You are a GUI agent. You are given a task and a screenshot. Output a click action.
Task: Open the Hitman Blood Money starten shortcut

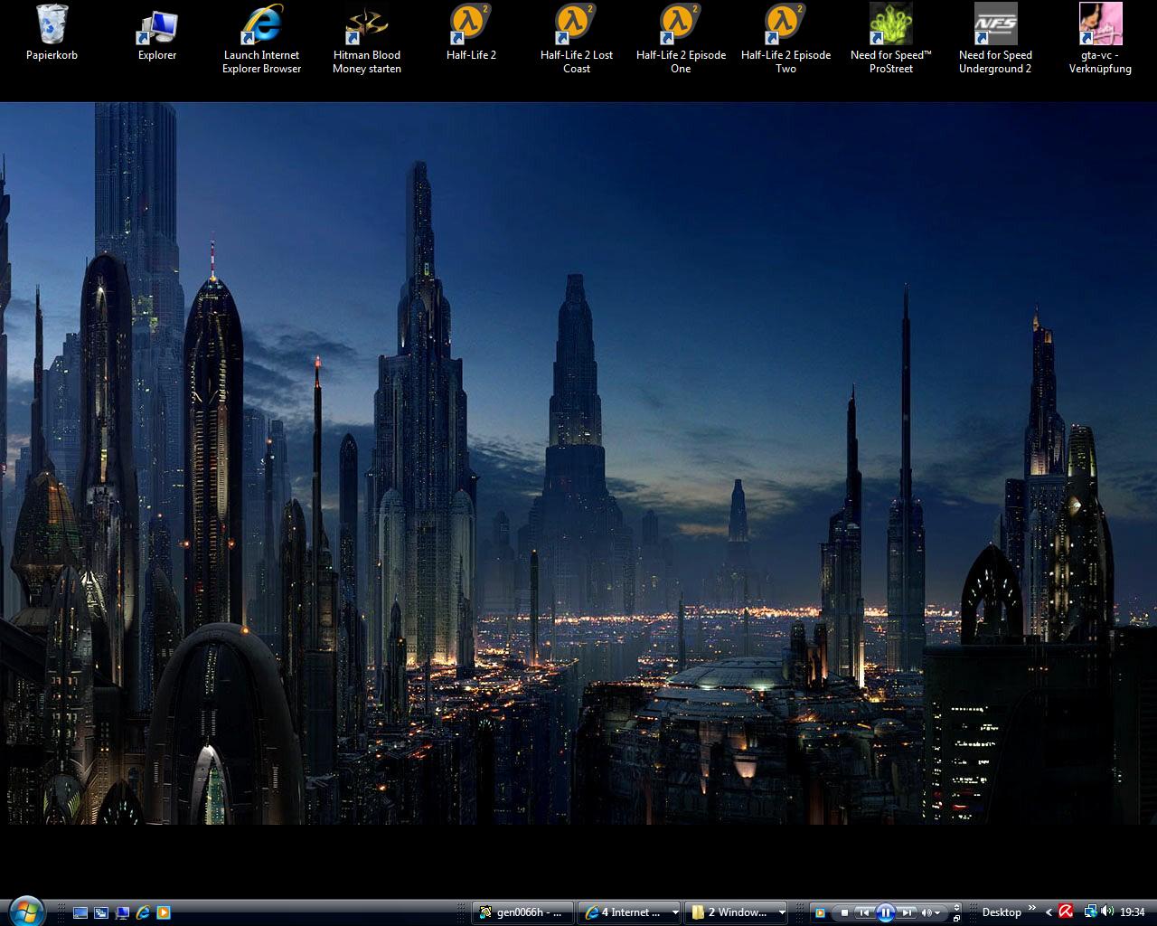[x=366, y=25]
